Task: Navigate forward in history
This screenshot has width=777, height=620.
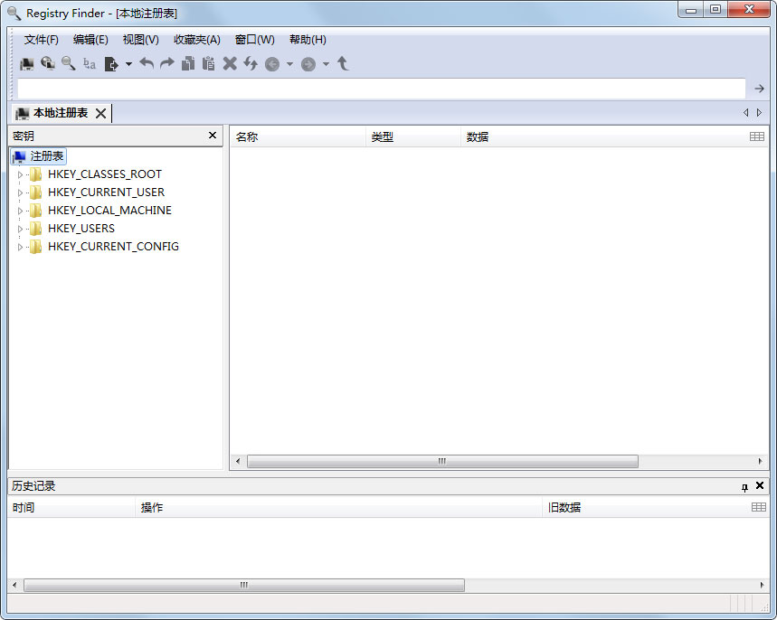Action: (308, 64)
